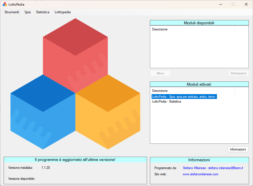The height and width of the screenshot is (186, 253).
Task: Select LottoPedia - Spia module row
Action: pos(184,97)
